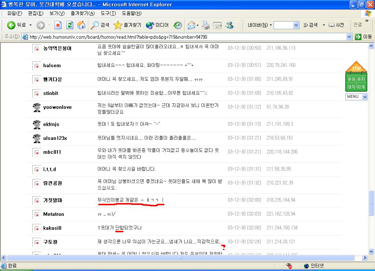Jump to top with orange TOP button
Viewport: 375px width, 271px height.
tap(356, 67)
